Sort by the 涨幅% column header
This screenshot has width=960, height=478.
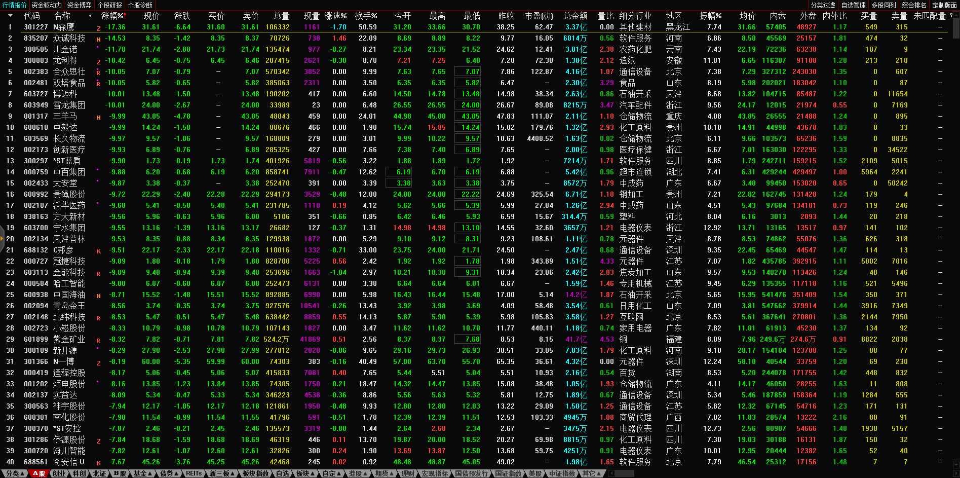click(112, 16)
